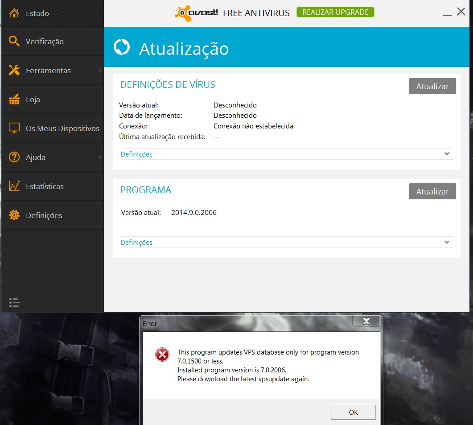Click OK in the Error dialog

tap(353, 412)
